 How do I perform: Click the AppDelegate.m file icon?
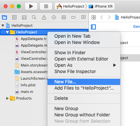pos(17,45)
